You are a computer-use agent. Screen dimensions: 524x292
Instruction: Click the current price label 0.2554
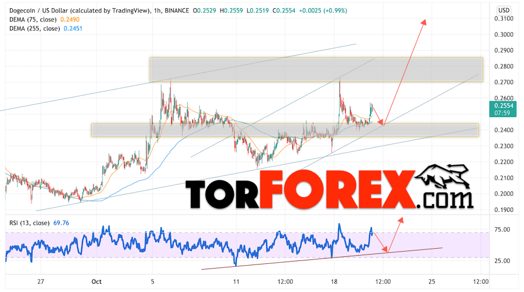(504, 106)
